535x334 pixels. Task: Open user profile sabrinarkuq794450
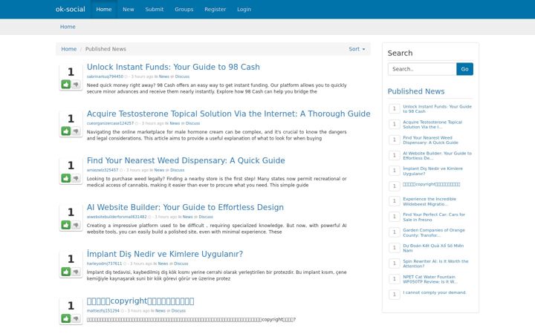(105, 76)
